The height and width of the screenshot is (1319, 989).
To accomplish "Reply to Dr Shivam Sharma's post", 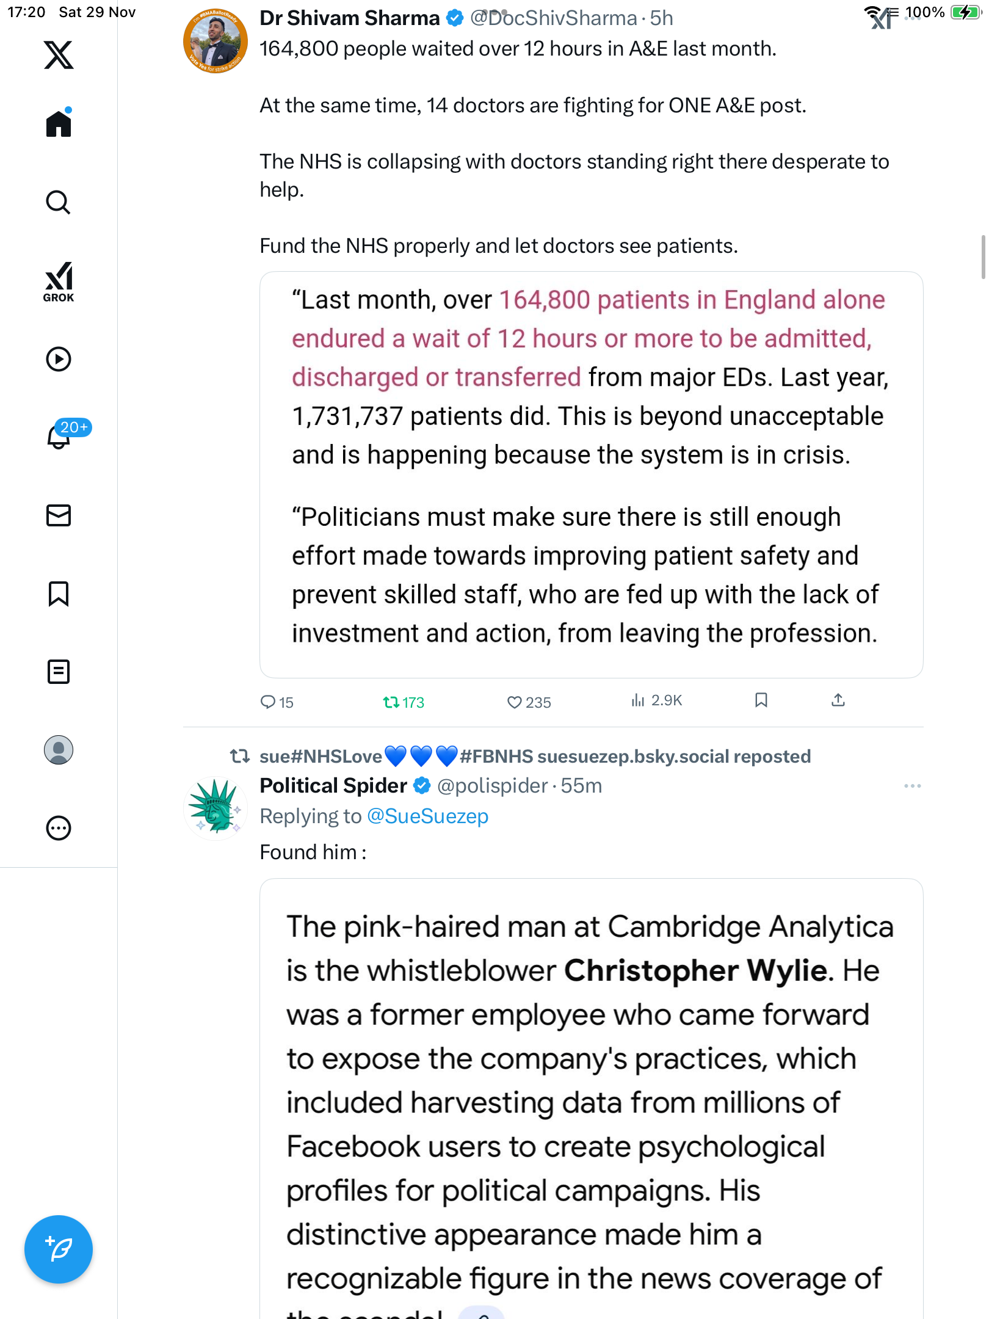I will pos(267,702).
